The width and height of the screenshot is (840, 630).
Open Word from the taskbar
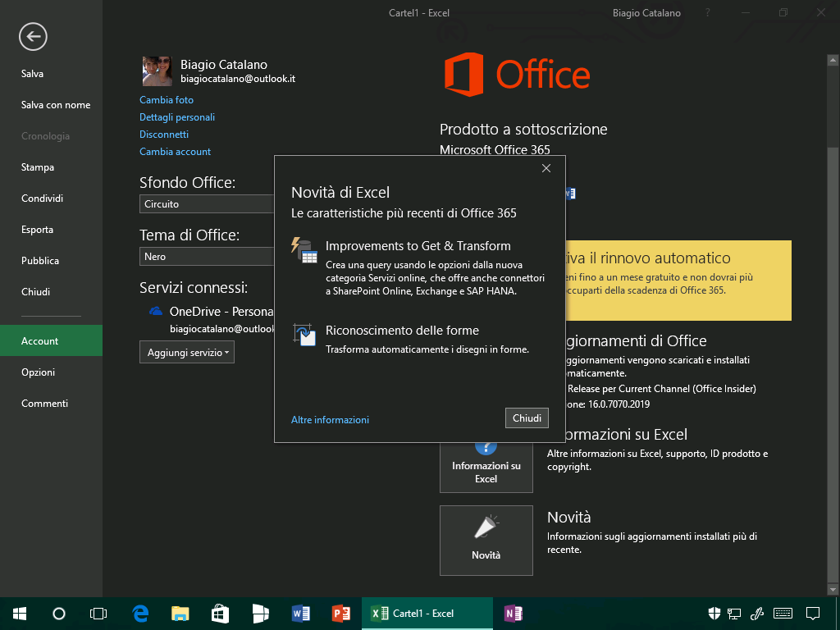[300, 614]
